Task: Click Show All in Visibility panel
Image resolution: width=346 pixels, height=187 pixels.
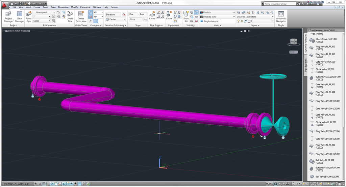Action: pos(186,17)
